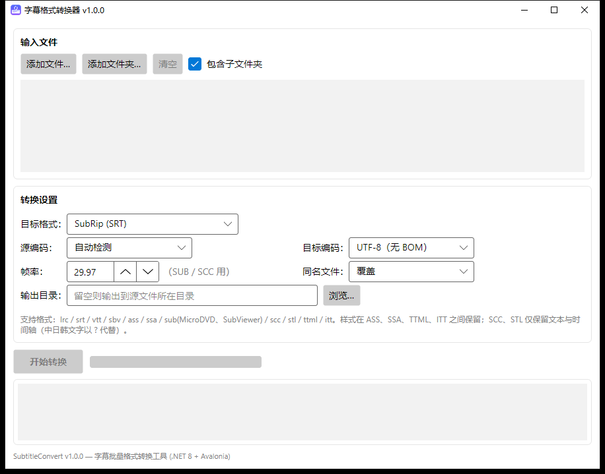This screenshot has width=605, height=474.
Task: Click the (SUB / SCC 用) hint text
Action: (199, 272)
